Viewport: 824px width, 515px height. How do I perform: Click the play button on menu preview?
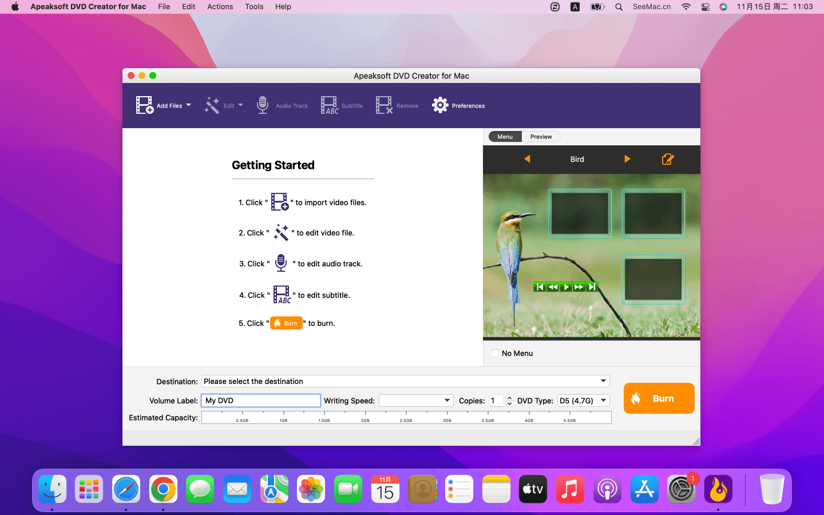(565, 287)
